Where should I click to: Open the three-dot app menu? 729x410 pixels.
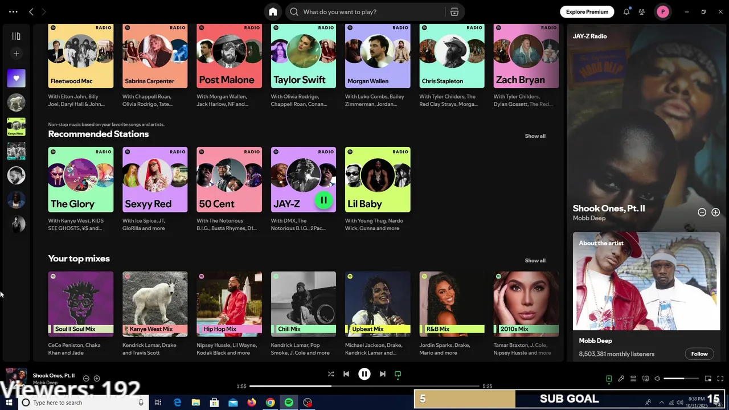coord(13,11)
